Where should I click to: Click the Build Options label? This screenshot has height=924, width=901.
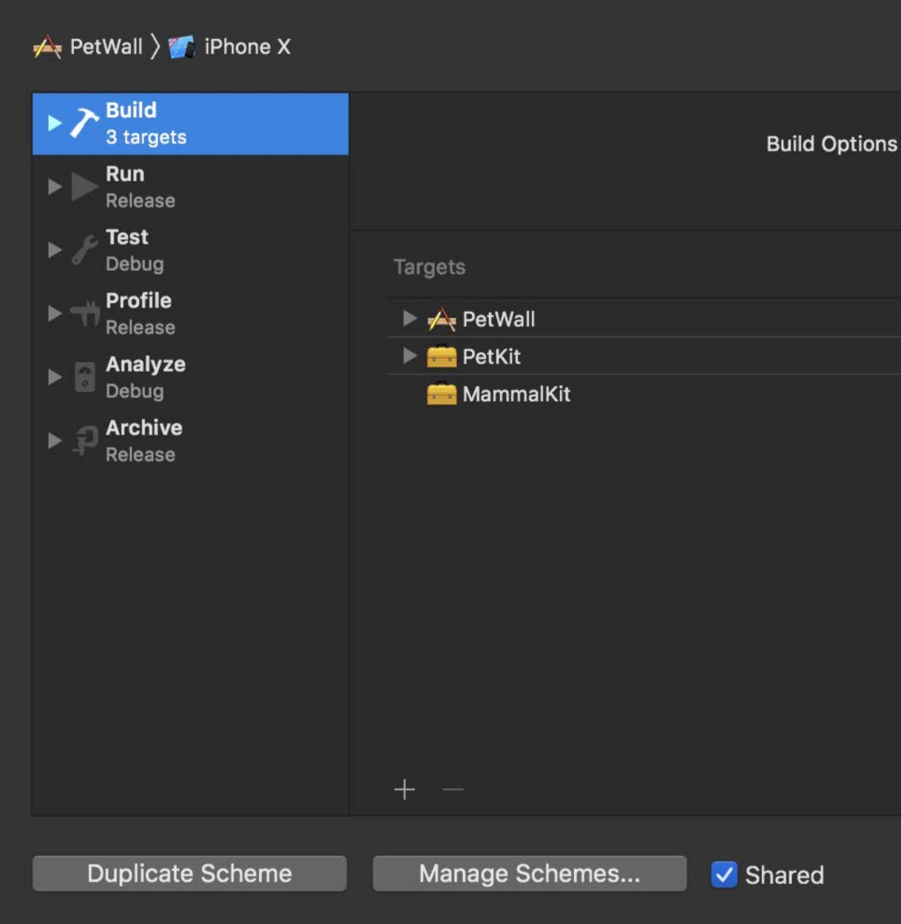tap(832, 143)
